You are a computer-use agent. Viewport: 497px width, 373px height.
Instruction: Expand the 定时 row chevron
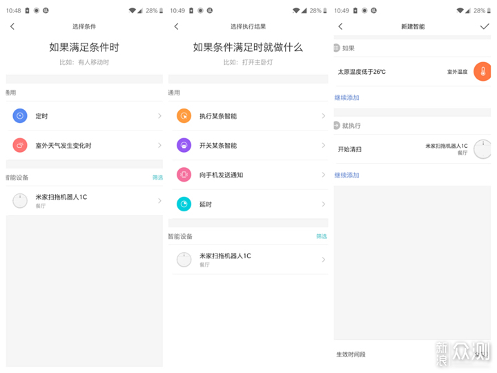(x=159, y=116)
